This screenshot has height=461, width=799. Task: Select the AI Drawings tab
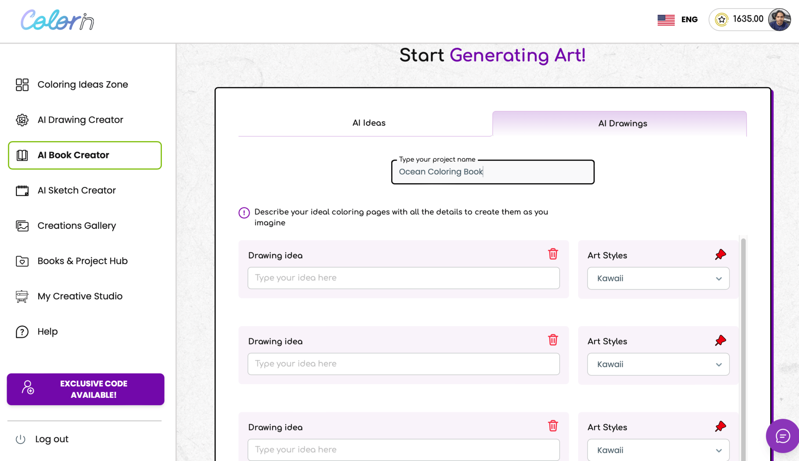(x=622, y=123)
